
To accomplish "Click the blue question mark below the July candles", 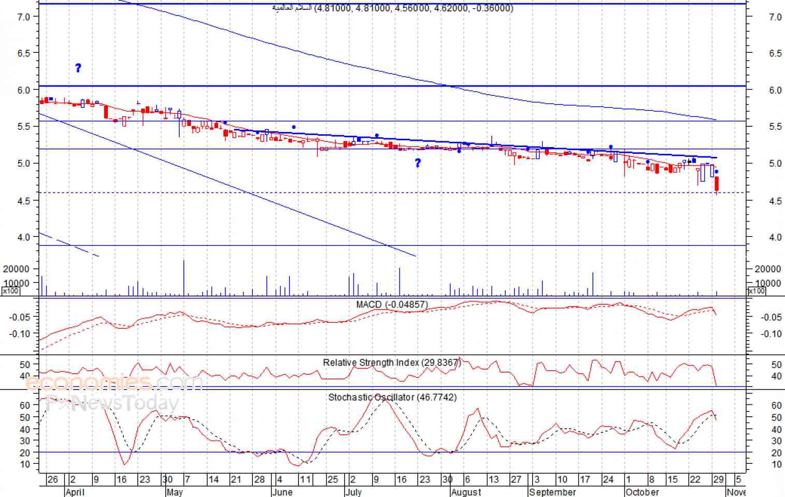I will tap(418, 163).
